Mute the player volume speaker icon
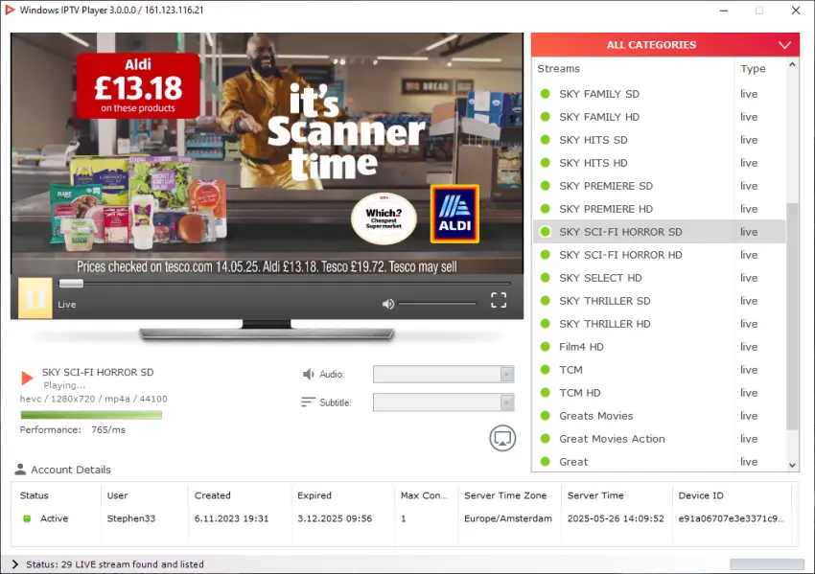The image size is (815, 574). pos(387,304)
